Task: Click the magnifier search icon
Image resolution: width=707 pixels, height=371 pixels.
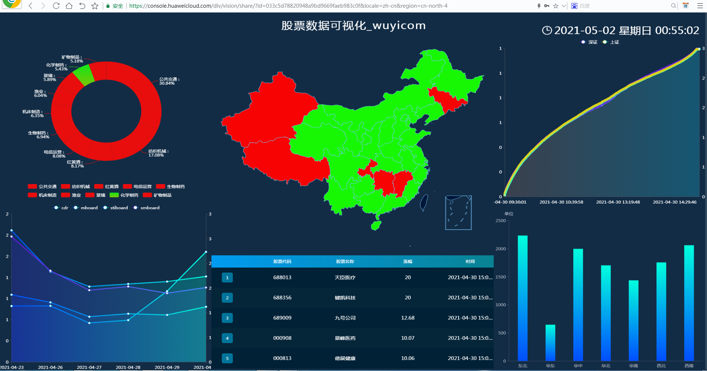Action: [673, 6]
